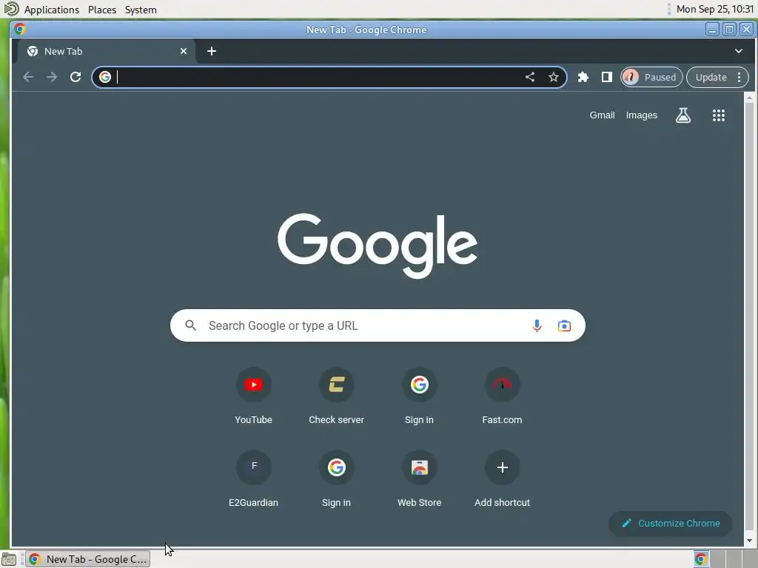Click the forward navigation arrow
Screen dimensions: 758x568
coord(52,77)
